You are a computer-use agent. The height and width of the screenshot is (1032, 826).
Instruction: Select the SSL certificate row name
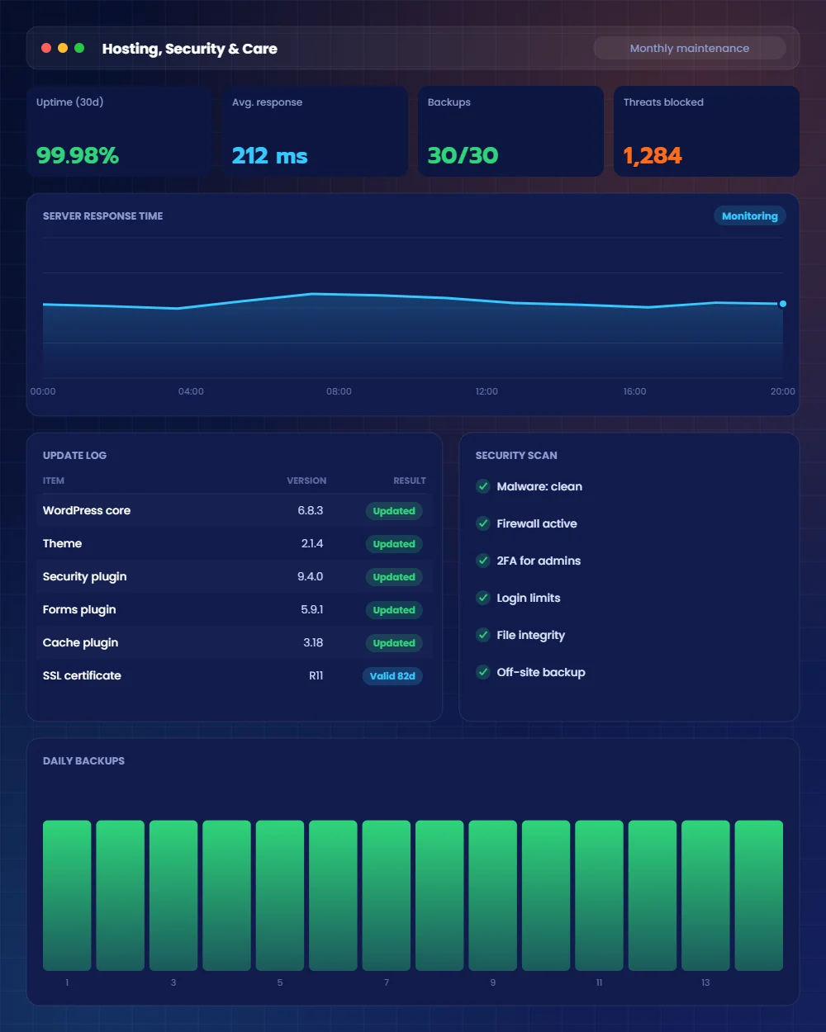click(x=82, y=675)
